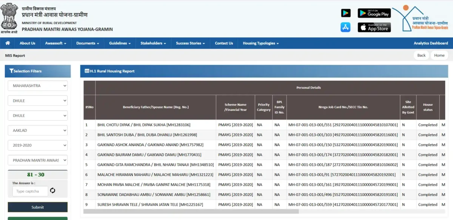This screenshot has width=453, height=220.
Task: Click the Get it on Google Play badge
Action: click(374, 12)
